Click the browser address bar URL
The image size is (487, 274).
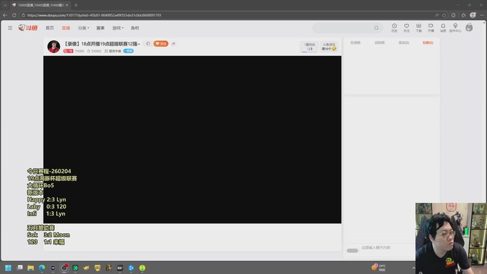[94, 15]
